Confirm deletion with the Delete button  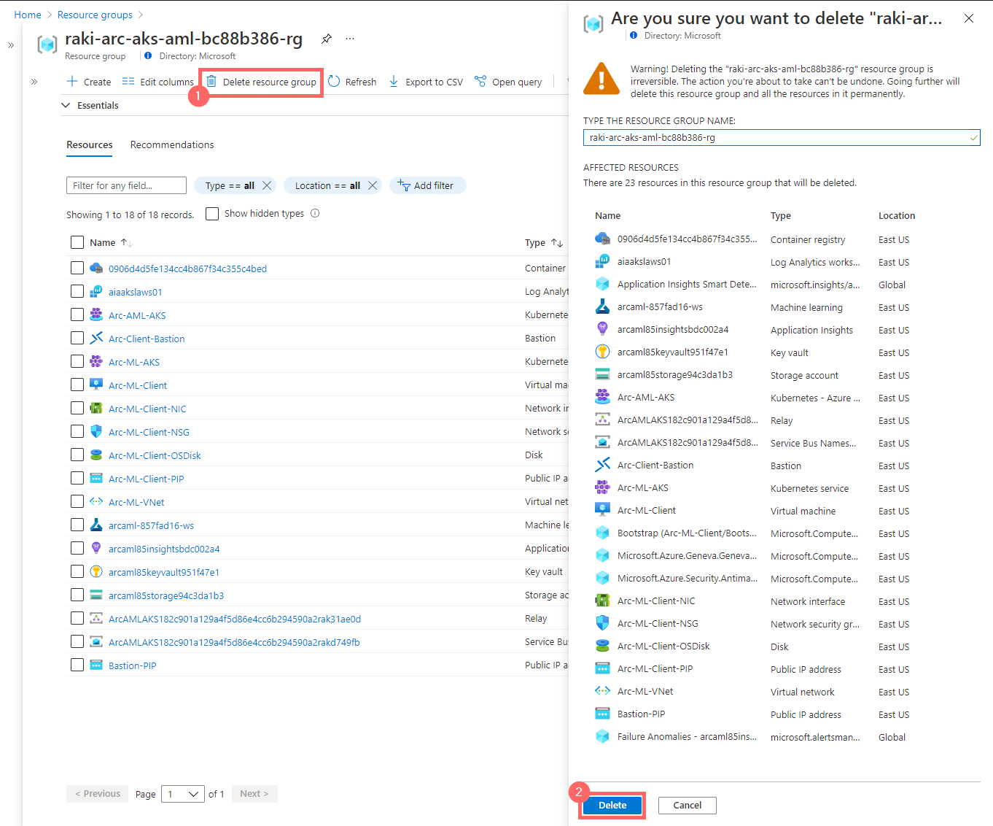tap(612, 805)
